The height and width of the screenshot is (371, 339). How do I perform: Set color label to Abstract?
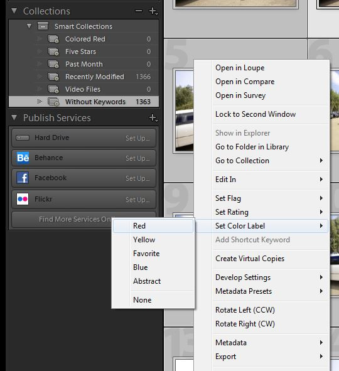[153, 281]
